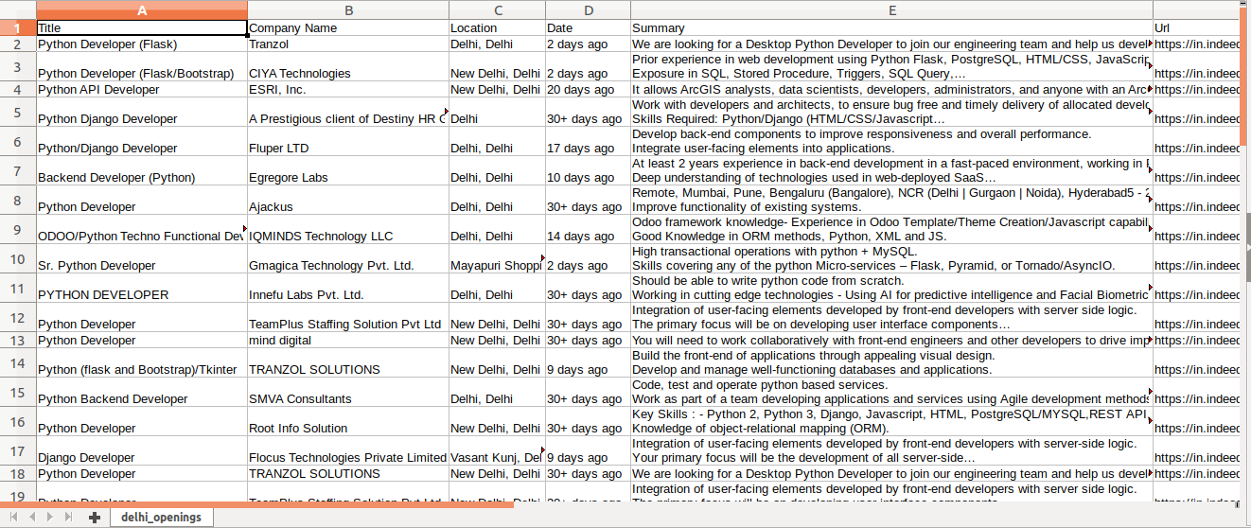
Task: Select the "Tranzol" company cell in row 2
Action: click(x=348, y=44)
